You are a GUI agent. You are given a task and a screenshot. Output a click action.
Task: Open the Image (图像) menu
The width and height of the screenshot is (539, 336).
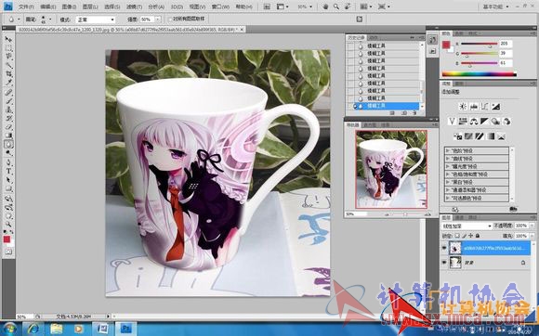[x=69, y=6]
